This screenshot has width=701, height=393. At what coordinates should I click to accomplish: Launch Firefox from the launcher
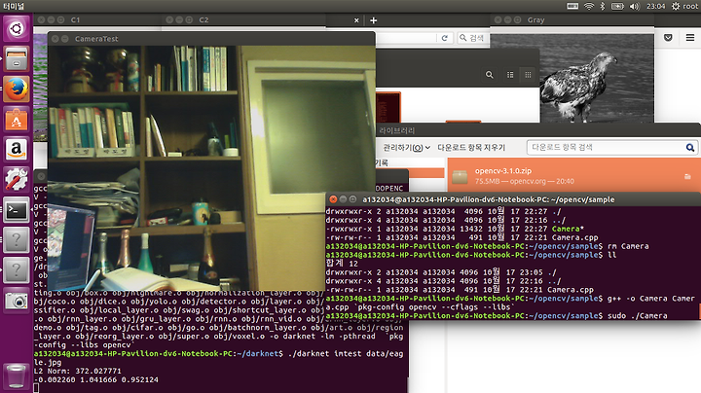click(x=17, y=89)
